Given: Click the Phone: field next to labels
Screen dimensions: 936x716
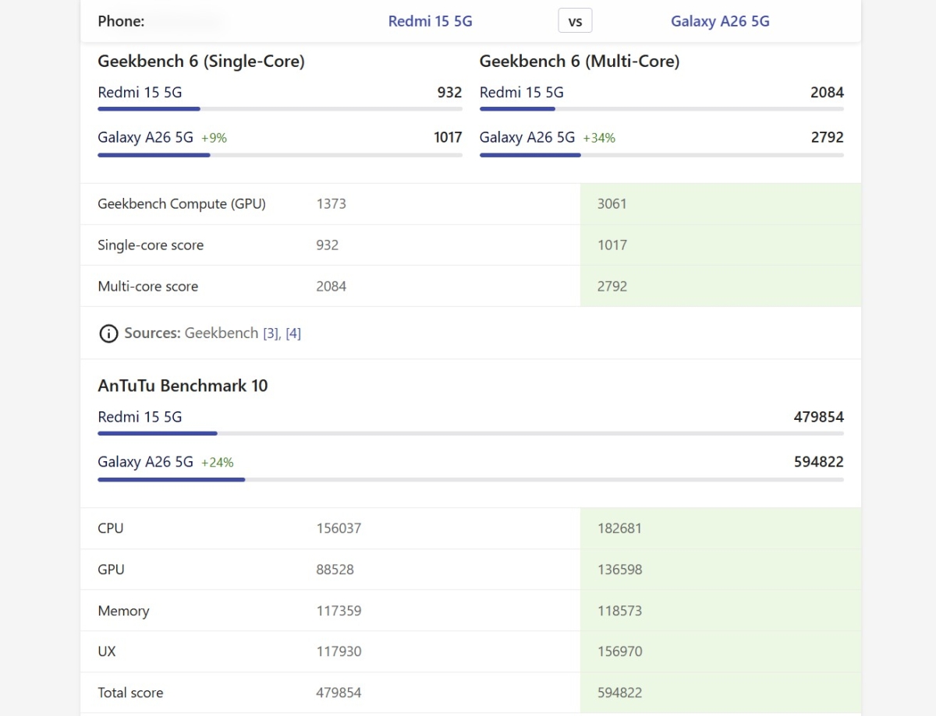Looking at the screenshot, I should point(120,21).
